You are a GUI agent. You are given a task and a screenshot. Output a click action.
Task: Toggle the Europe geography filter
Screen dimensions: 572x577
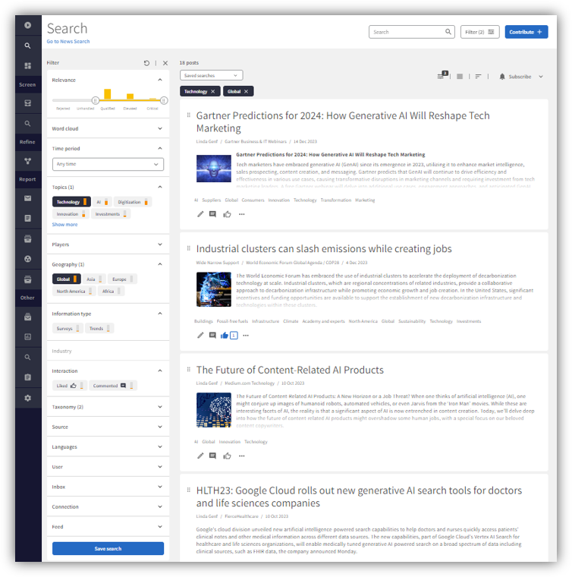pos(122,279)
